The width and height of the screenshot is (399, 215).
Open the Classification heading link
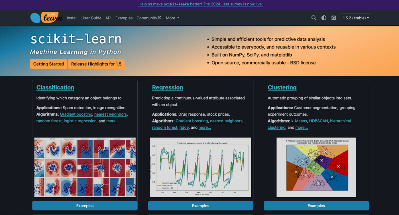pyautogui.click(x=55, y=87)
